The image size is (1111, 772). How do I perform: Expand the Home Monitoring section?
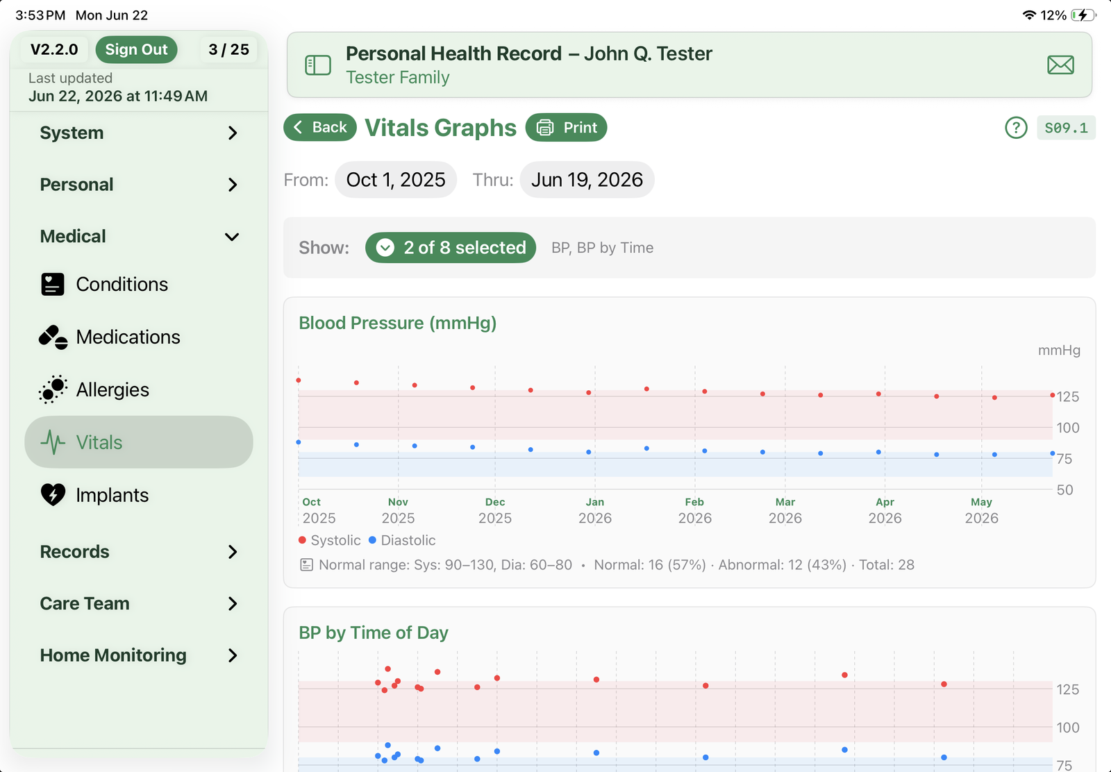pyautogui.click(x=139, y=655)
